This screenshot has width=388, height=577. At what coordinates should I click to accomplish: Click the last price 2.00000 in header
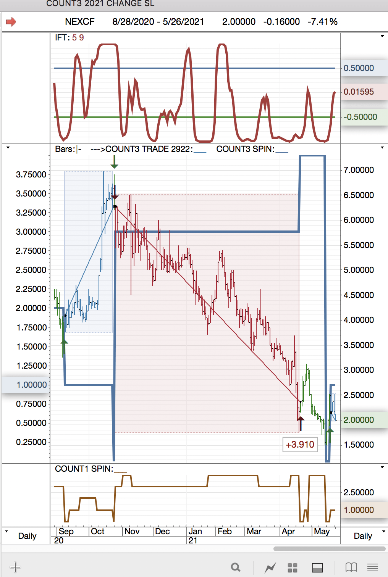pos(239,22)
